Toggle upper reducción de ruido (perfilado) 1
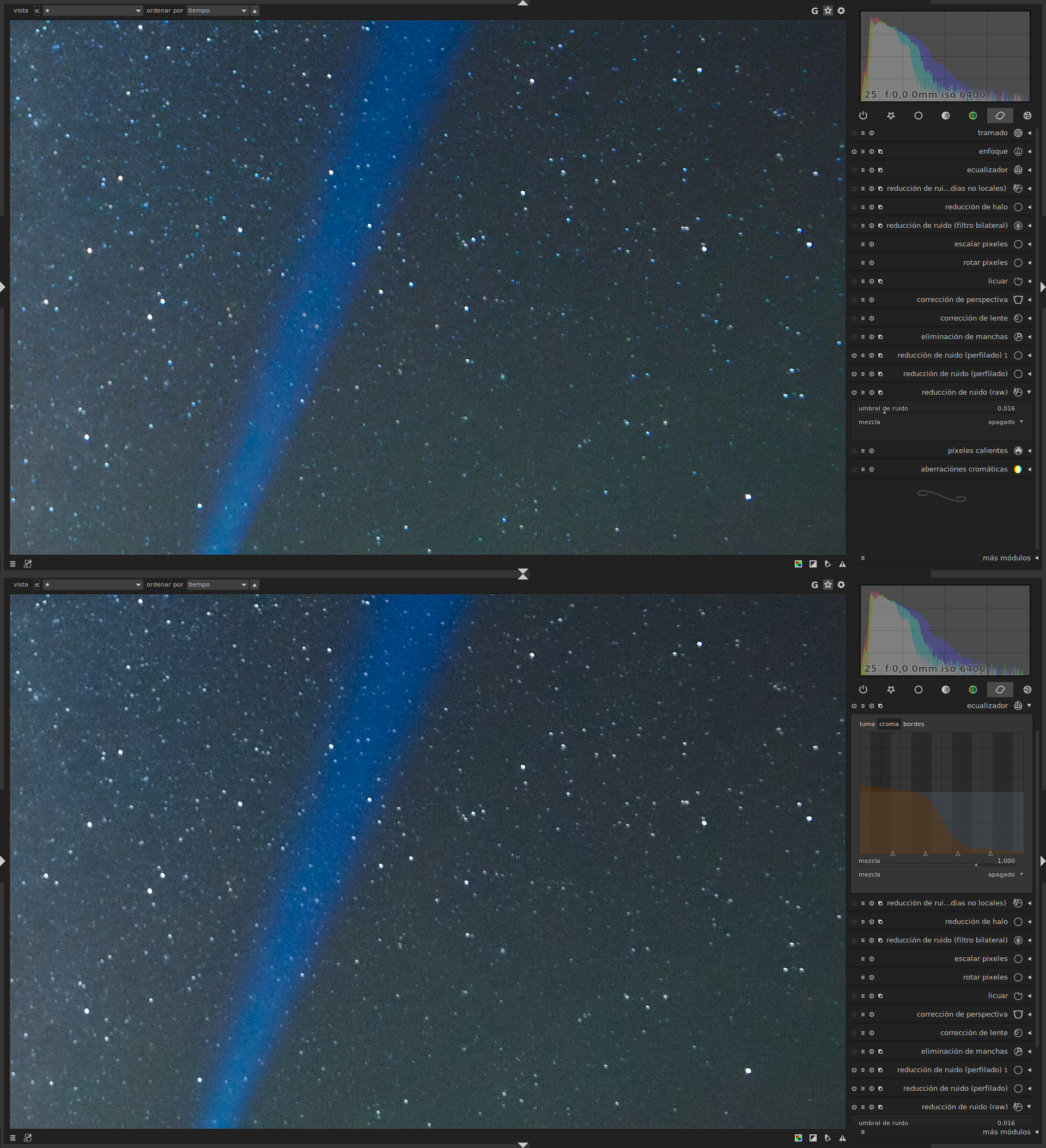This screenshot has height=1148, width=1046. tap(854, 355)
